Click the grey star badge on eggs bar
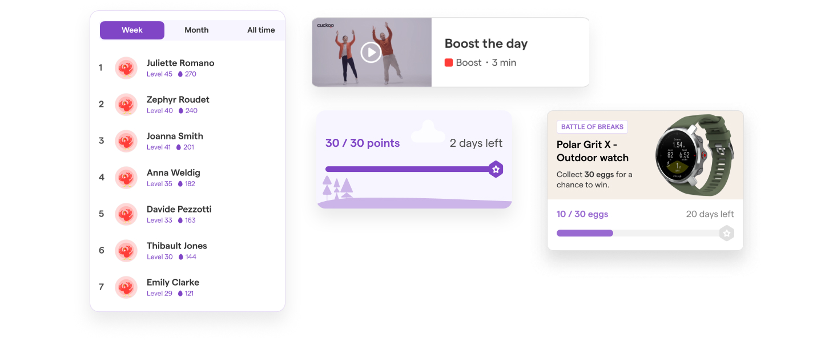 pos(726,233)
